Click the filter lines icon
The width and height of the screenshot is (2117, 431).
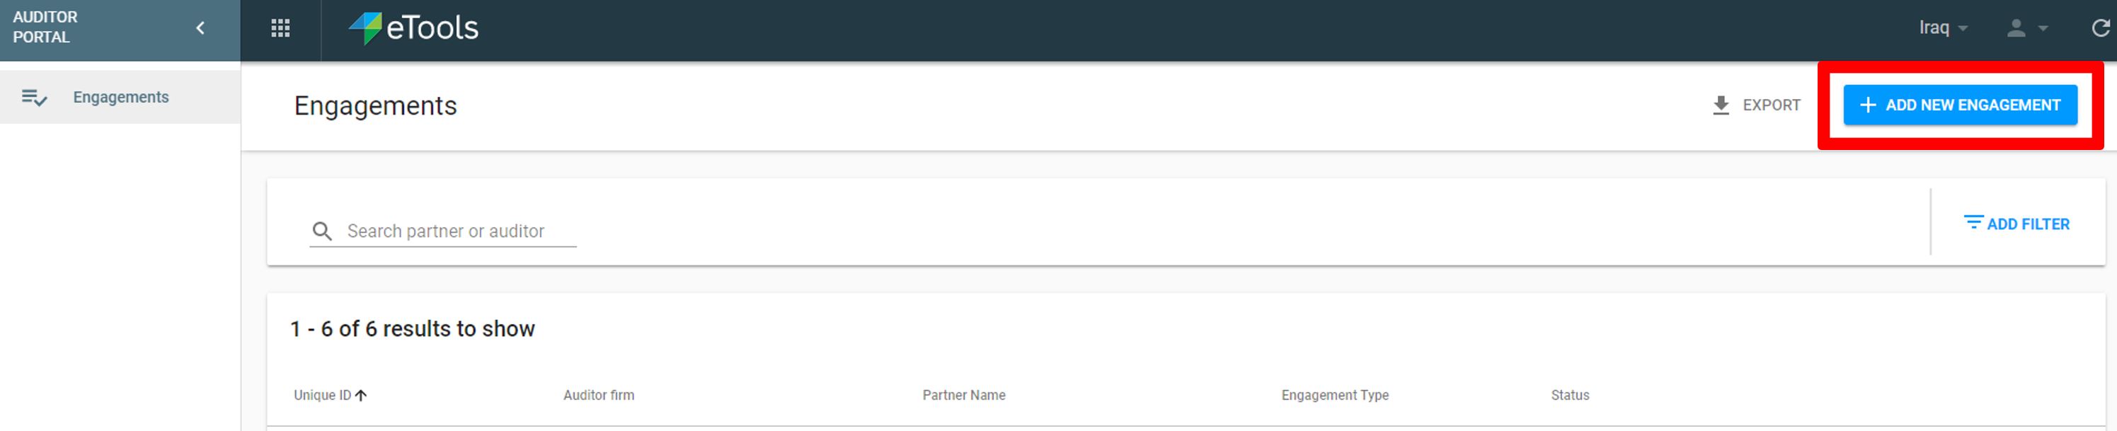tap(1973, 222)
